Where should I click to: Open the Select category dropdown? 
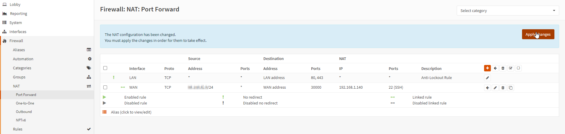[x=508, y=11]
